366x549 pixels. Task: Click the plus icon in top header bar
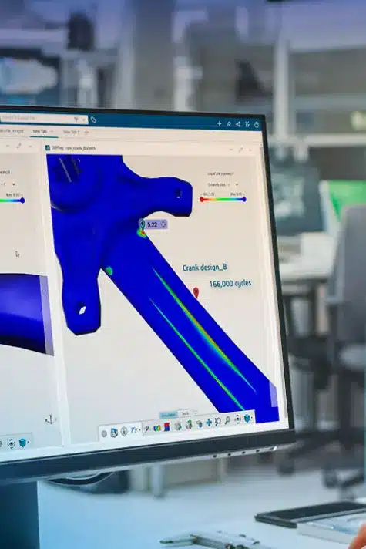point(219,123)
